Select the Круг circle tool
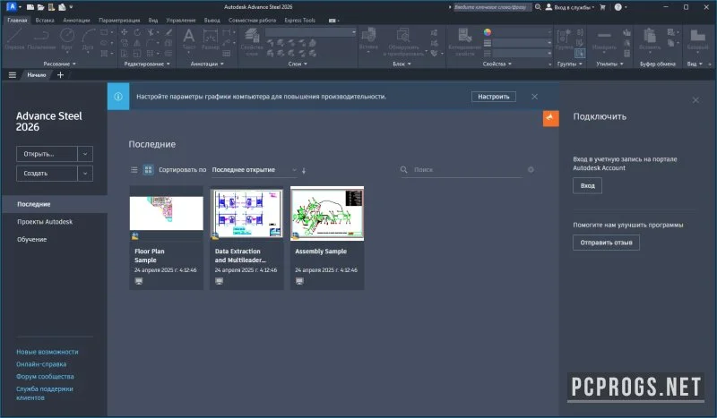The width and height of the screenshot is (717, 418). pyautogui.click(x=67, y=38)
